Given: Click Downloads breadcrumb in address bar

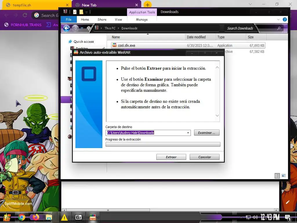Looking at the screenshot, I should [x=129, y=28].
